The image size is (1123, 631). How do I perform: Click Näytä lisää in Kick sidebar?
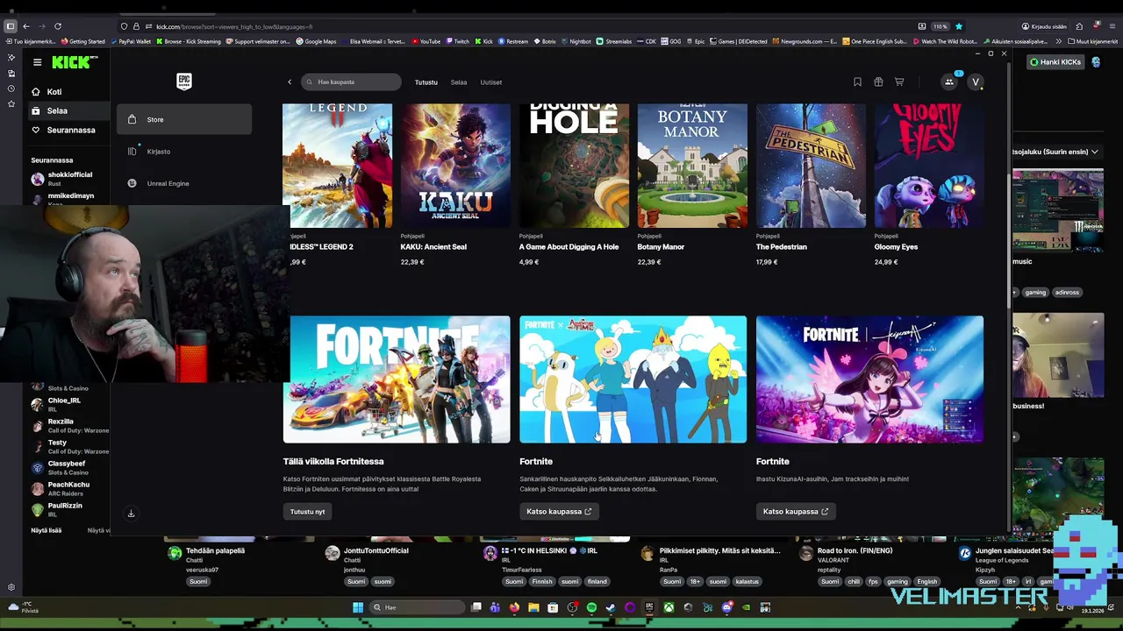46,530
